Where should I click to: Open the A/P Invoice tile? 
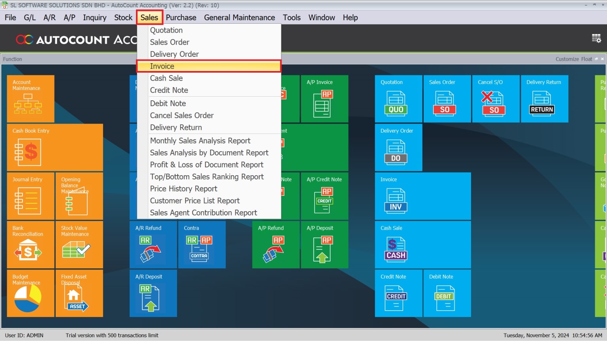point(324,99)
